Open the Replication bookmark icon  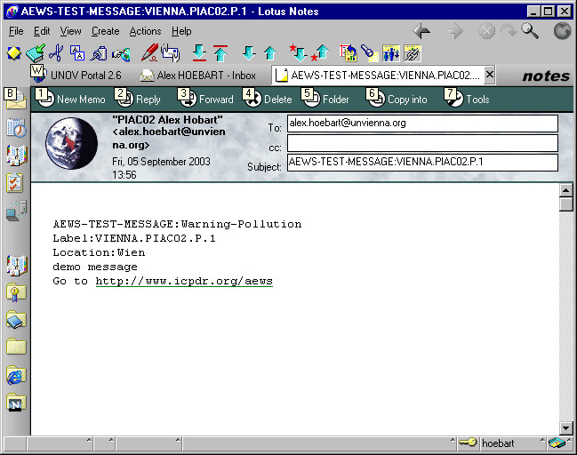tap(16, 212)
